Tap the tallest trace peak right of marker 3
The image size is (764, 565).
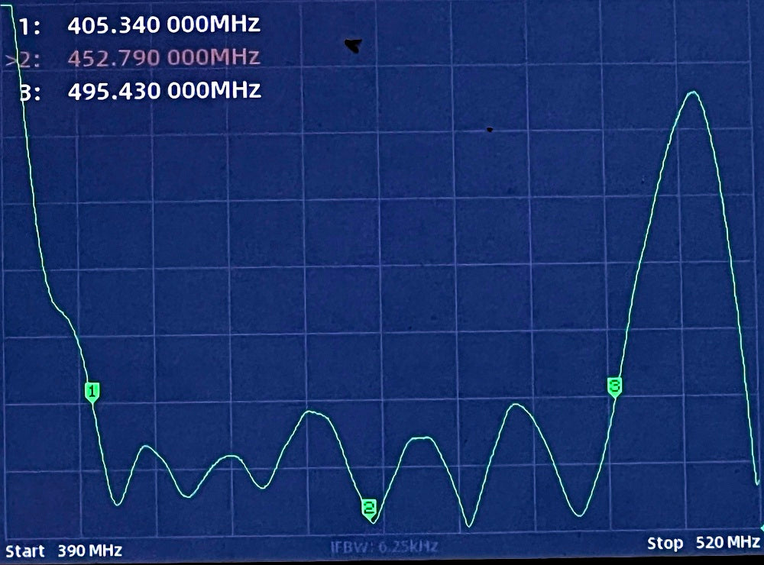[x=693, y=92]
